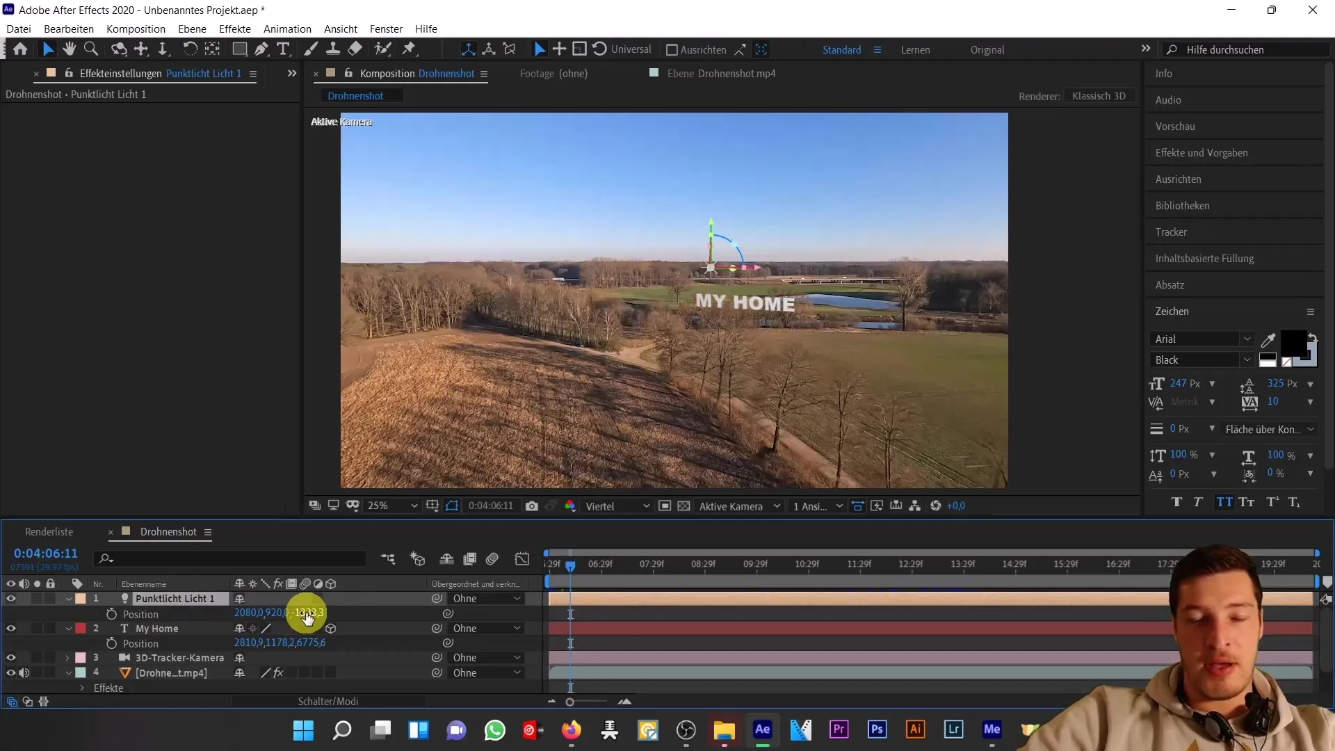Toggle visibility of Punktlicht Licht 1 layer
1335x751 pixels.
11,599
